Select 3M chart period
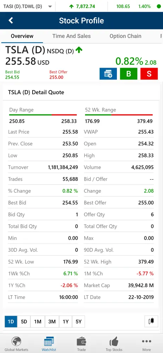 (x=52, y=322)
